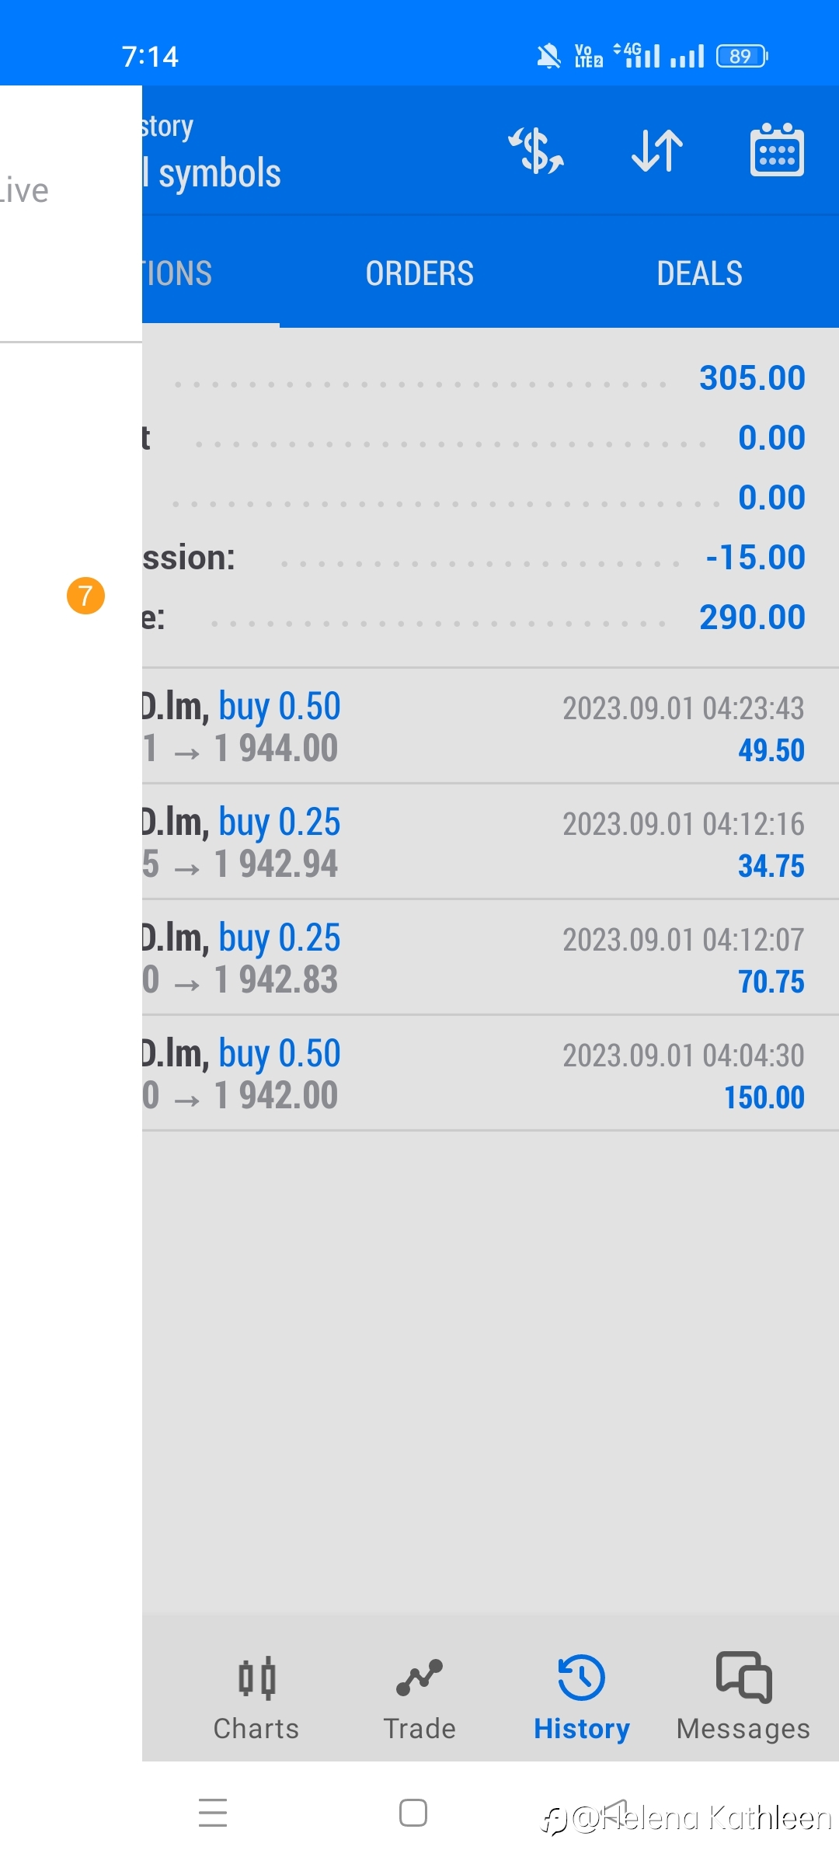Expand the buy 0.25 trade with profit 70.75
This screenshot has width=839, height=1864.
(490, 958)
